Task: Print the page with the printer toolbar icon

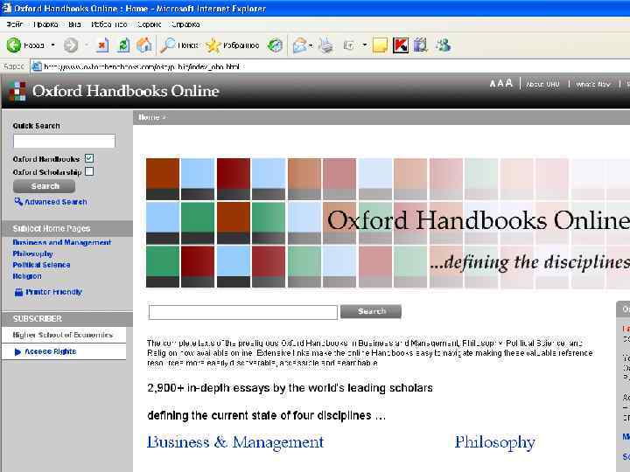Action: click(325, 45)
